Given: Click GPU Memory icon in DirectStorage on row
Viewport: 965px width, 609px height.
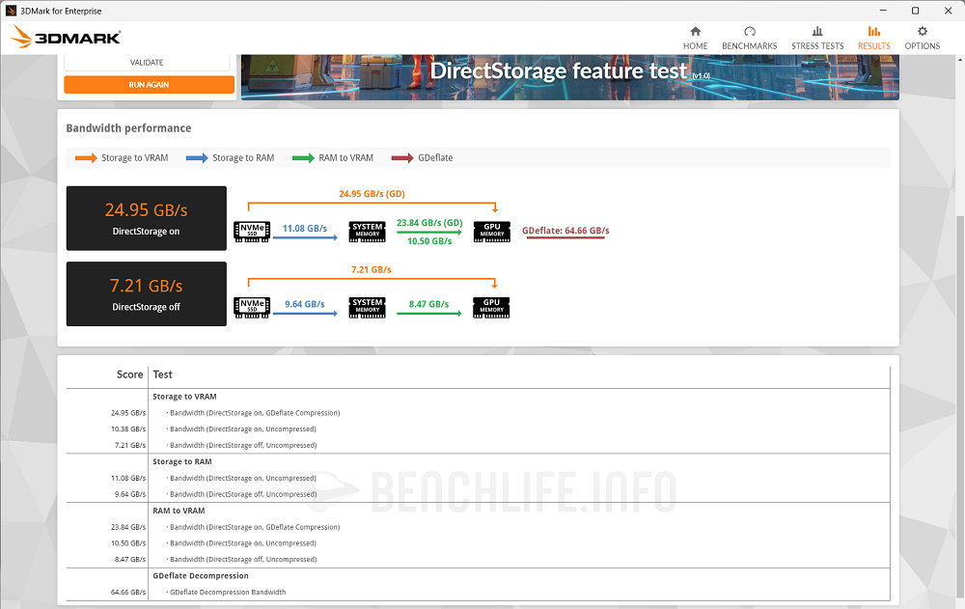Looking at the screenshot, I should pos(492,232).
